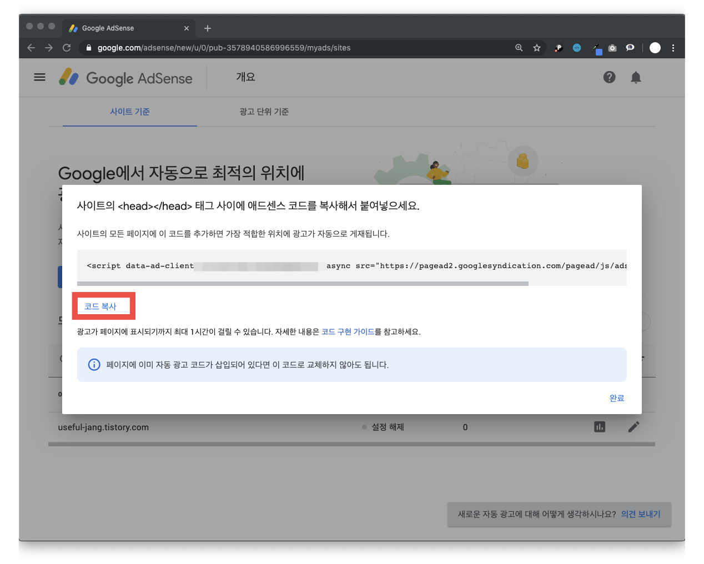The image size is (704, 564).
Task: Click the info icon in the blue notice box
Action: pyautogui.click(x=94, y=365)
